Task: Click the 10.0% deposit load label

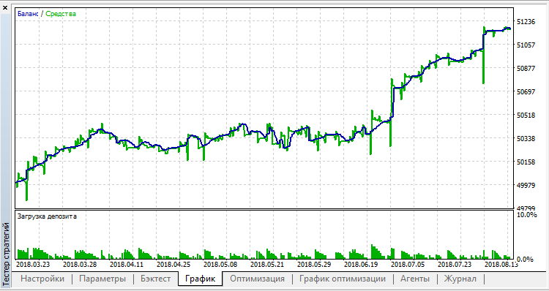Action: 526,214
